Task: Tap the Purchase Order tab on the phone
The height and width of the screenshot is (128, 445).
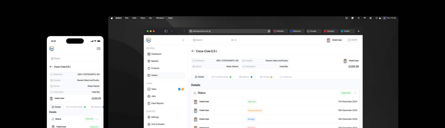Action: (x=76, y=107)
